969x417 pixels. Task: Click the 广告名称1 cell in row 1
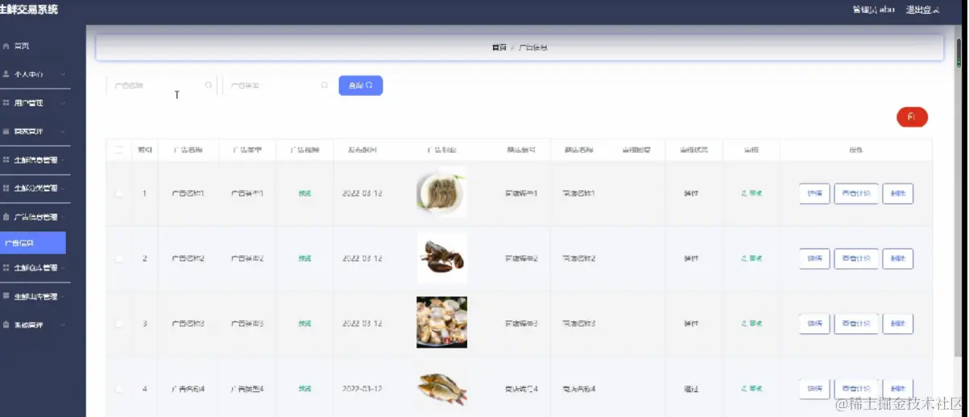[188, 194]
